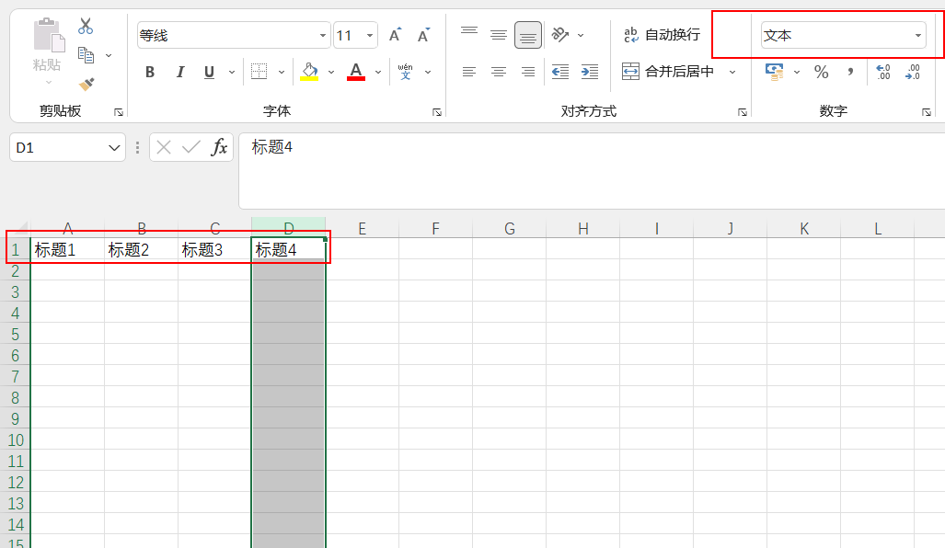
Task: Select Middle Align
Action: (x=499, y=35)
